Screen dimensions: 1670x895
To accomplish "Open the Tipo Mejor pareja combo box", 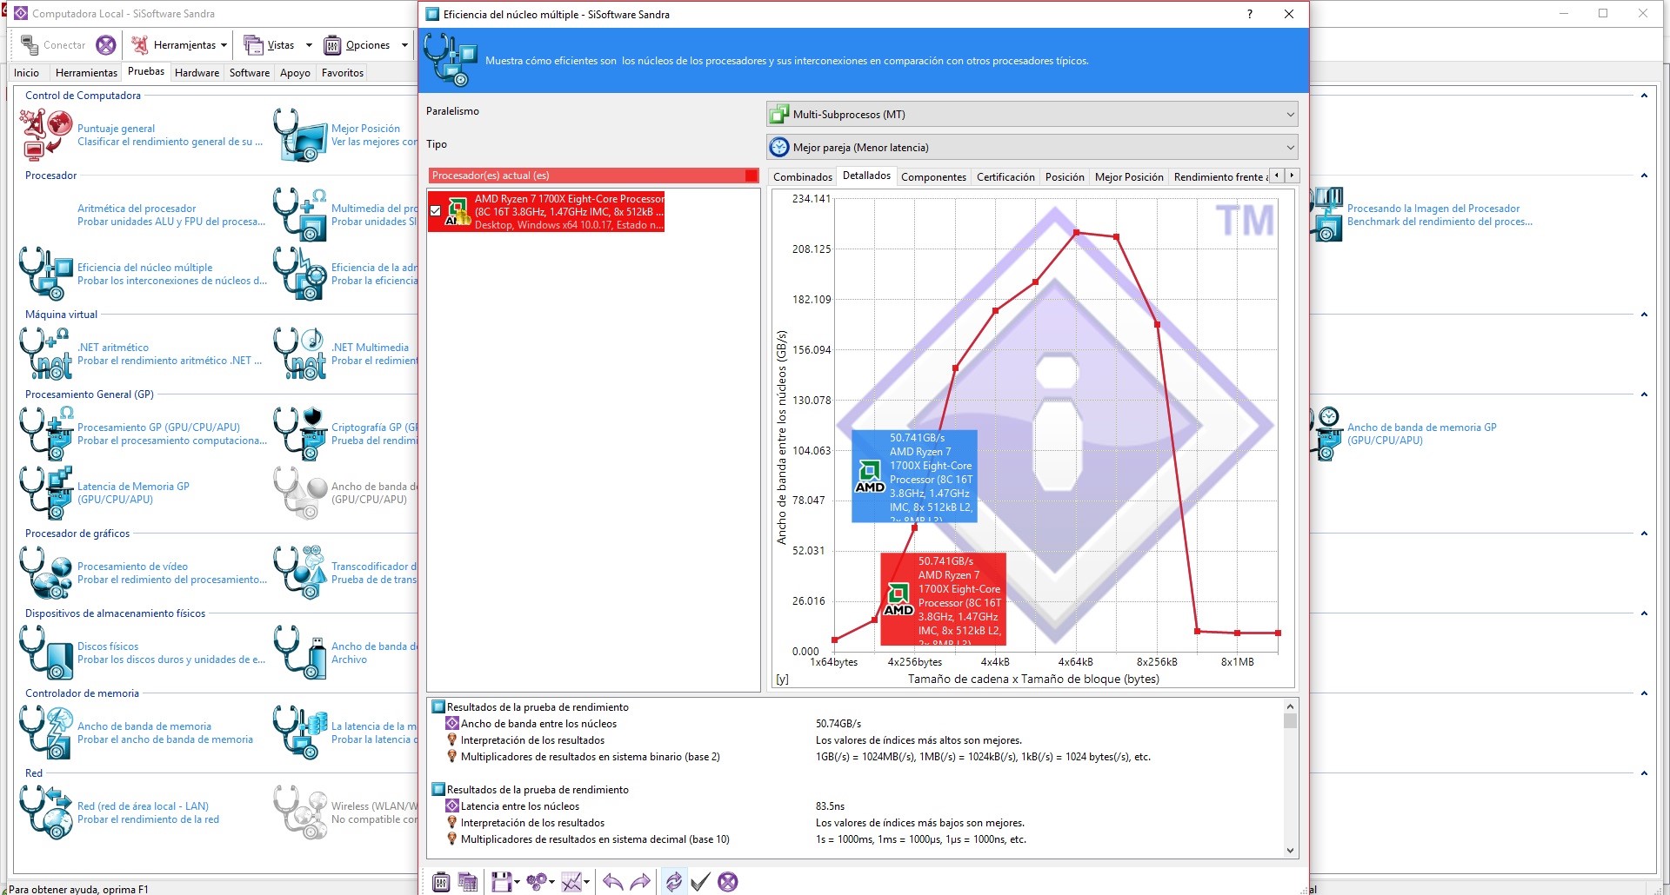I will (1032, 147).
